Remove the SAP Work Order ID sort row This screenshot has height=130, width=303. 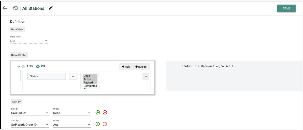[105, 124]
